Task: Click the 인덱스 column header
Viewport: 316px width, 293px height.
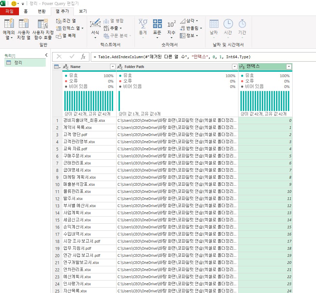Action: (265, 67)
